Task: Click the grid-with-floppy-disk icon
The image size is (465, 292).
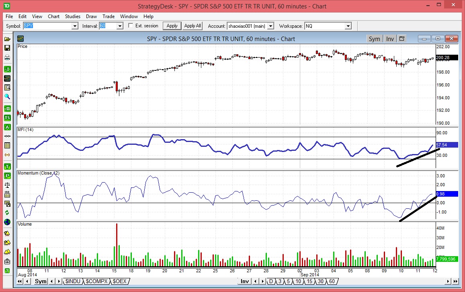Action: 7,204
